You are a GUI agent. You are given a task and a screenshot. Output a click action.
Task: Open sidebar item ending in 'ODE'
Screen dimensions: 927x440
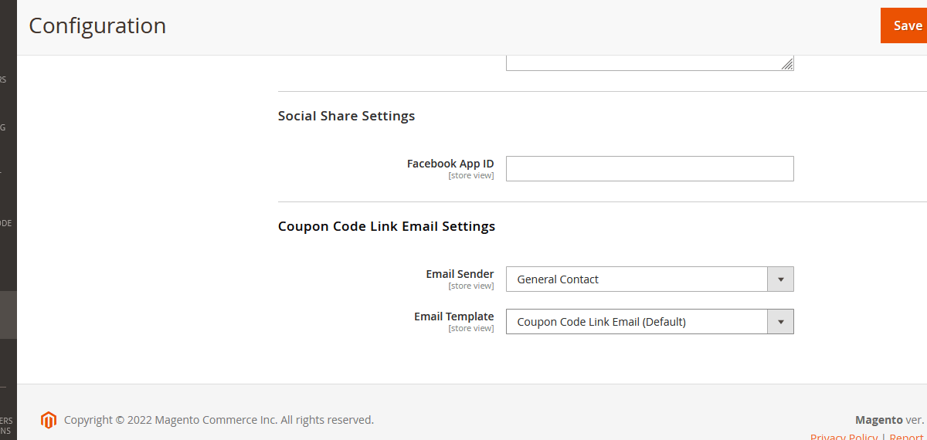pyautogui.click(x=6, y=223)
